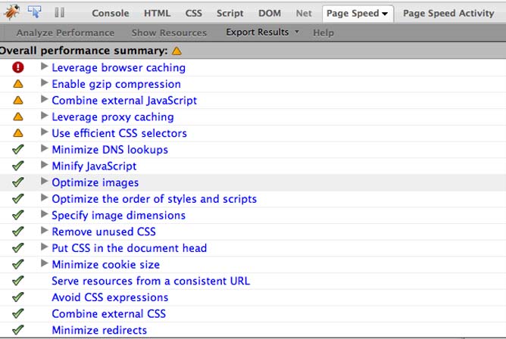The width and height of the screenshot is (506, 339).
Task: Click warning triangle beside Leverage proxy caching
Action: [18, 117]
